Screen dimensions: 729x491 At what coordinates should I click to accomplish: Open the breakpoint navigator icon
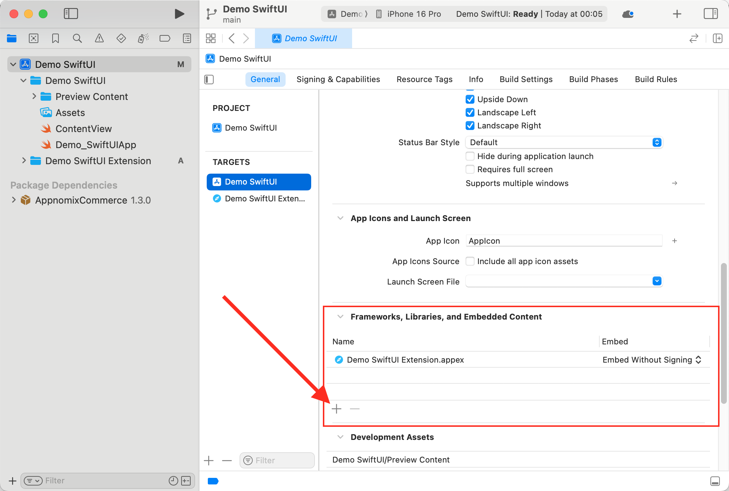pos(165,38)
